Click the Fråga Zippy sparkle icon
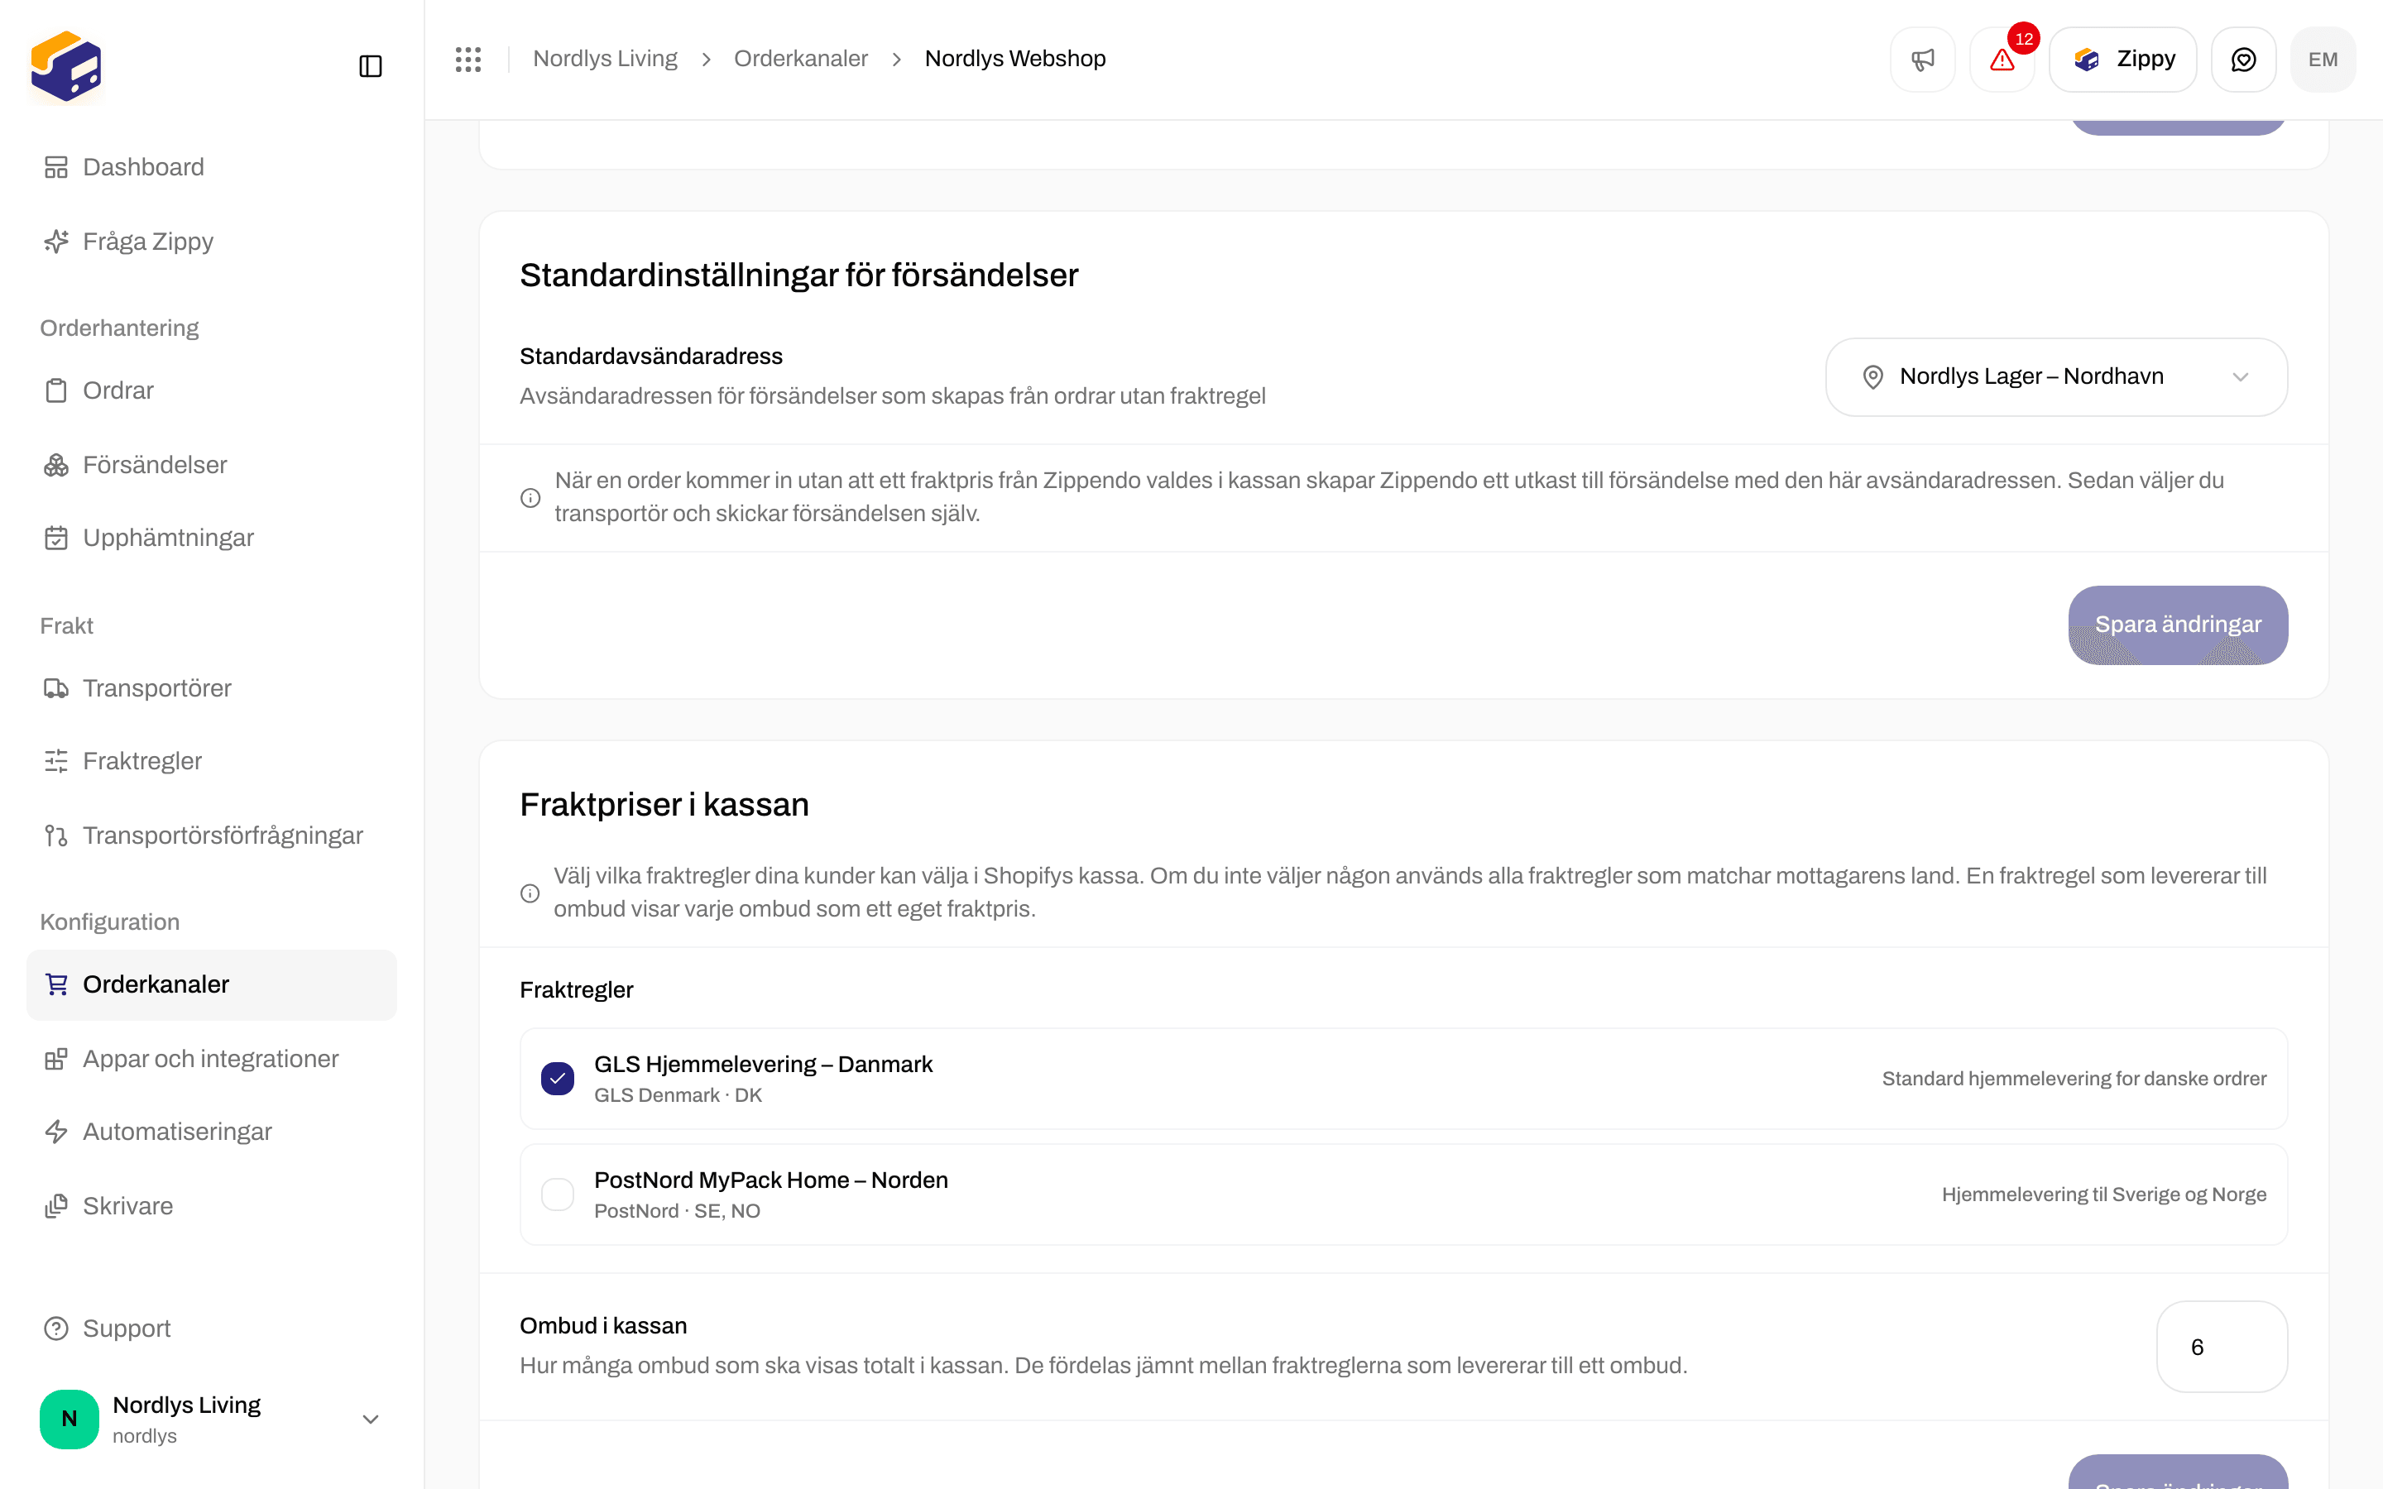The image size is (2383, 1489). (x=56, y=242)
